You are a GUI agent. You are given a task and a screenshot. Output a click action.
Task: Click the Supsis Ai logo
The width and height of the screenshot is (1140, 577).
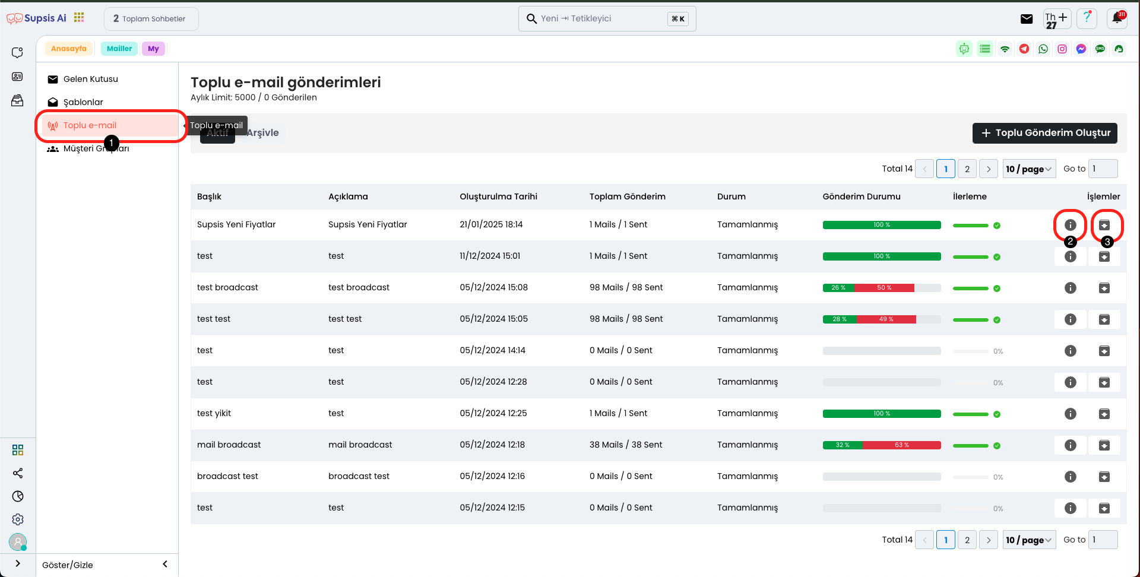click(37, 18)
